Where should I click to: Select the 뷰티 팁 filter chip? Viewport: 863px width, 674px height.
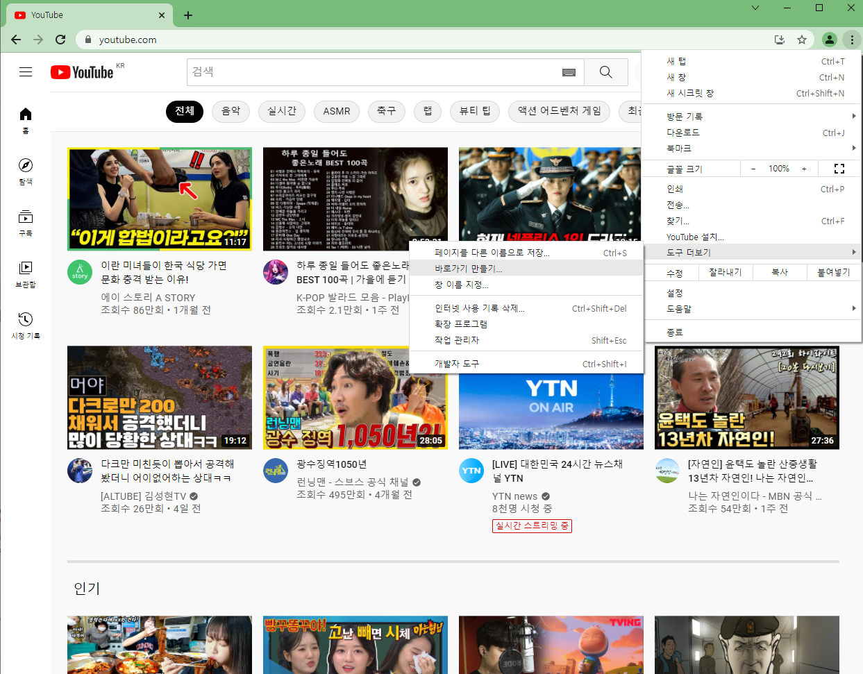[475, 111]
